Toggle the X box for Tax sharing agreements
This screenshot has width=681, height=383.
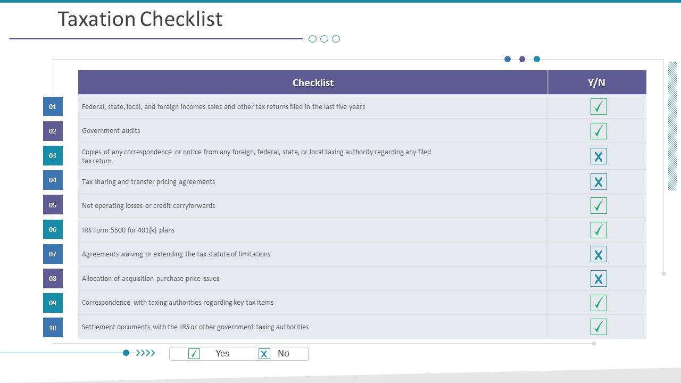(599, 182)
